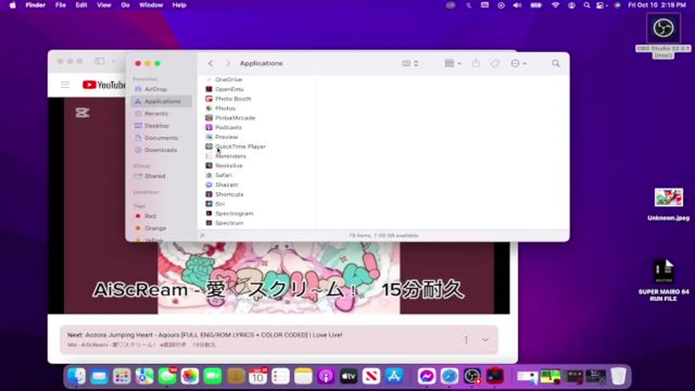This screenshot has width=695, height=391.
Task: Open the Go menu
Action: coord(125,5)
